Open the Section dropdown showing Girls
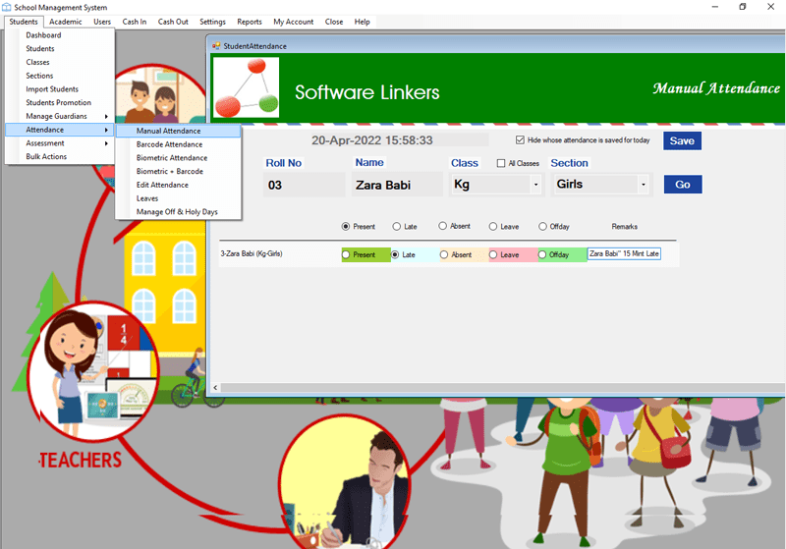The image size is (786, 549). click(x=644, y=185)
